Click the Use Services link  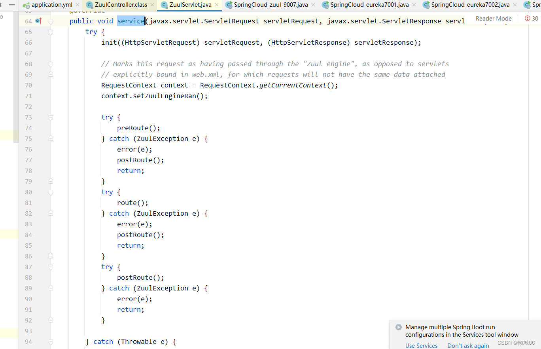[421, 345]
